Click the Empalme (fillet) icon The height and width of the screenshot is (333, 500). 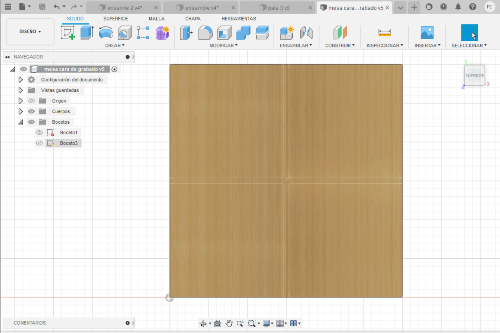pyautogui.click(x=205, y=32)
